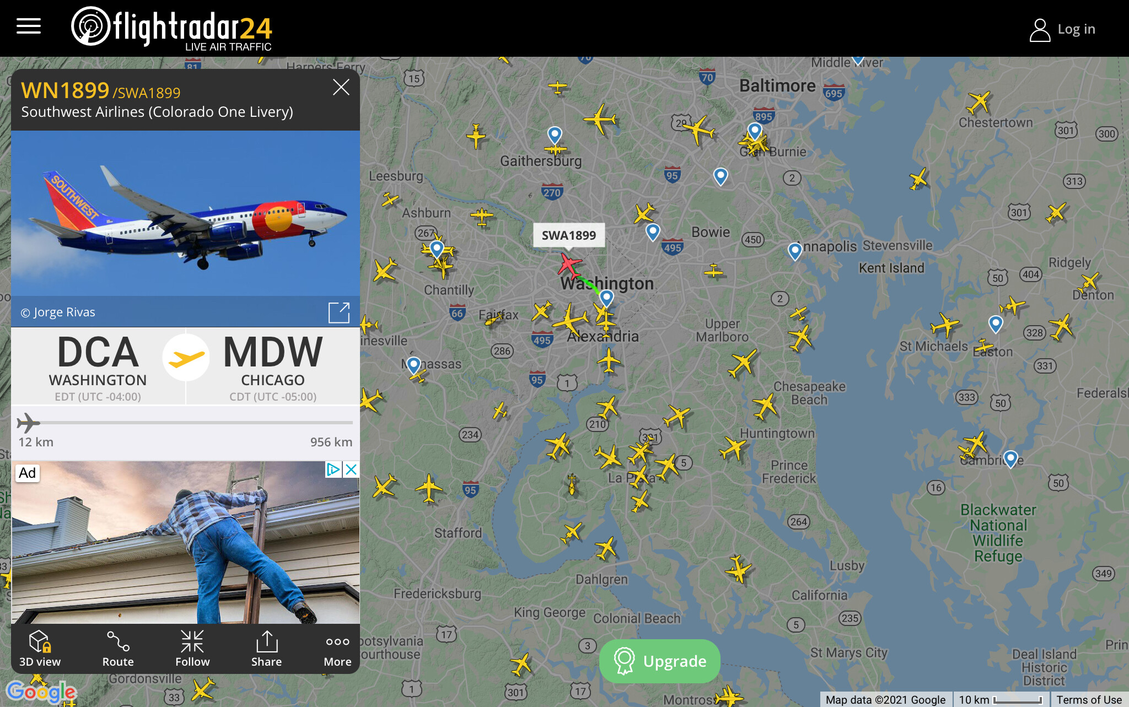Click the flight progress bar plane marker
1129x707 pixels.
28,423
